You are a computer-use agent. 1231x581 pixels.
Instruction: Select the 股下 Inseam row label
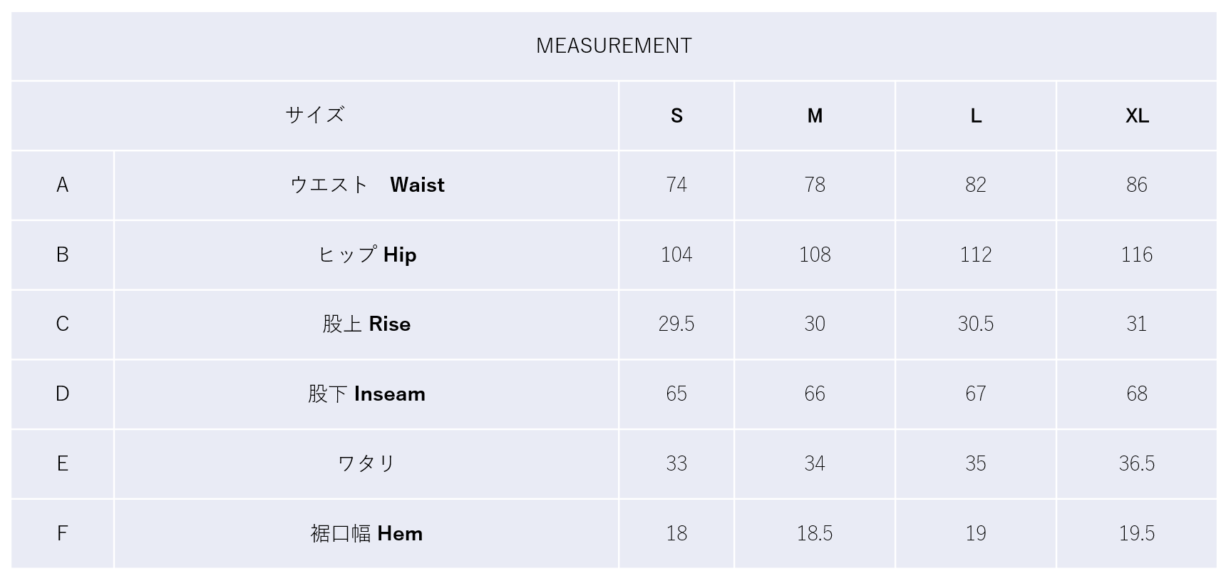pyautogui.click(x=367, y=394)
